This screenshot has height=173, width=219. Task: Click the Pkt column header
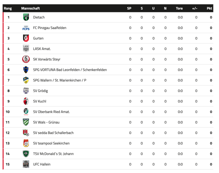click(x=209, y=8)
